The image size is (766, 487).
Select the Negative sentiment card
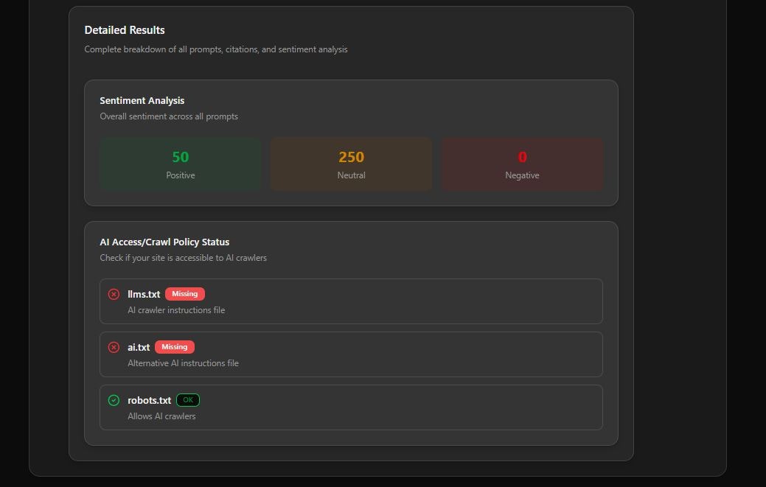tap(522, 164)
